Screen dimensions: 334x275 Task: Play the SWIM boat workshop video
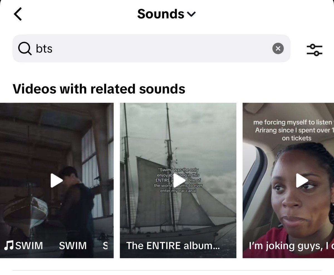click(57, 180)
